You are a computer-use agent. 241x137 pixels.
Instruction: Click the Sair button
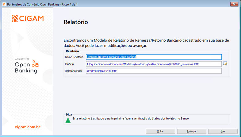click(223, 131)
